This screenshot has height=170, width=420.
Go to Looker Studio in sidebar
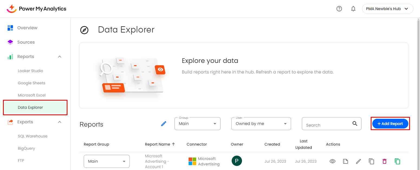click(30, 71)
